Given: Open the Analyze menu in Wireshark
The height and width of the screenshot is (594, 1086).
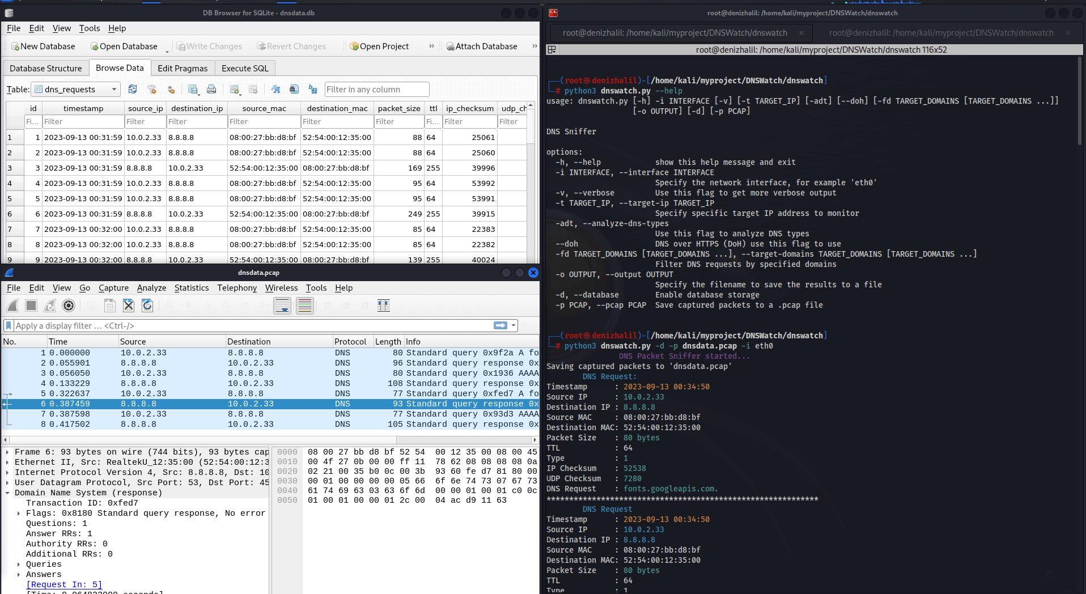Looking at the screenshot, I should pos(151,288).
